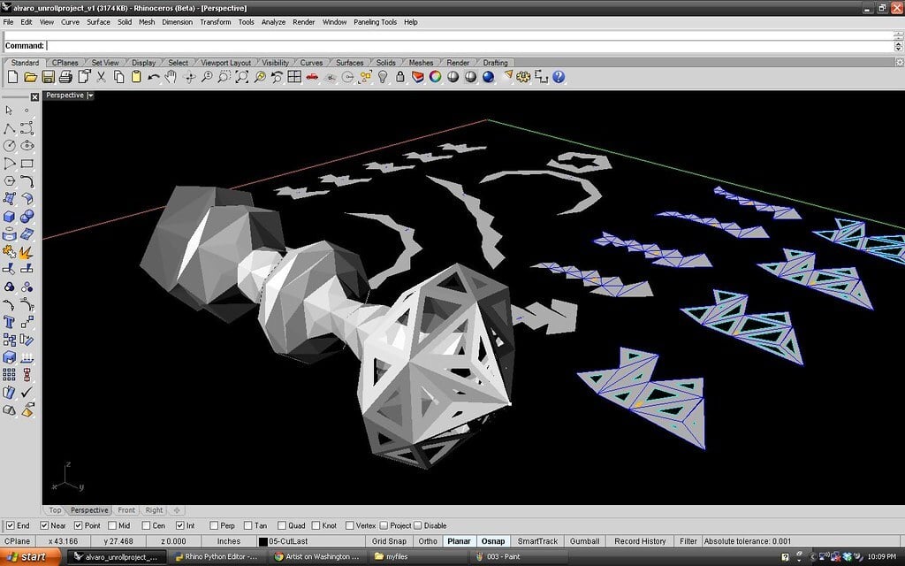Viewport: 905px width, 566px height.
Task: Enable the Perp object snap
Action: tap(213, 525)
